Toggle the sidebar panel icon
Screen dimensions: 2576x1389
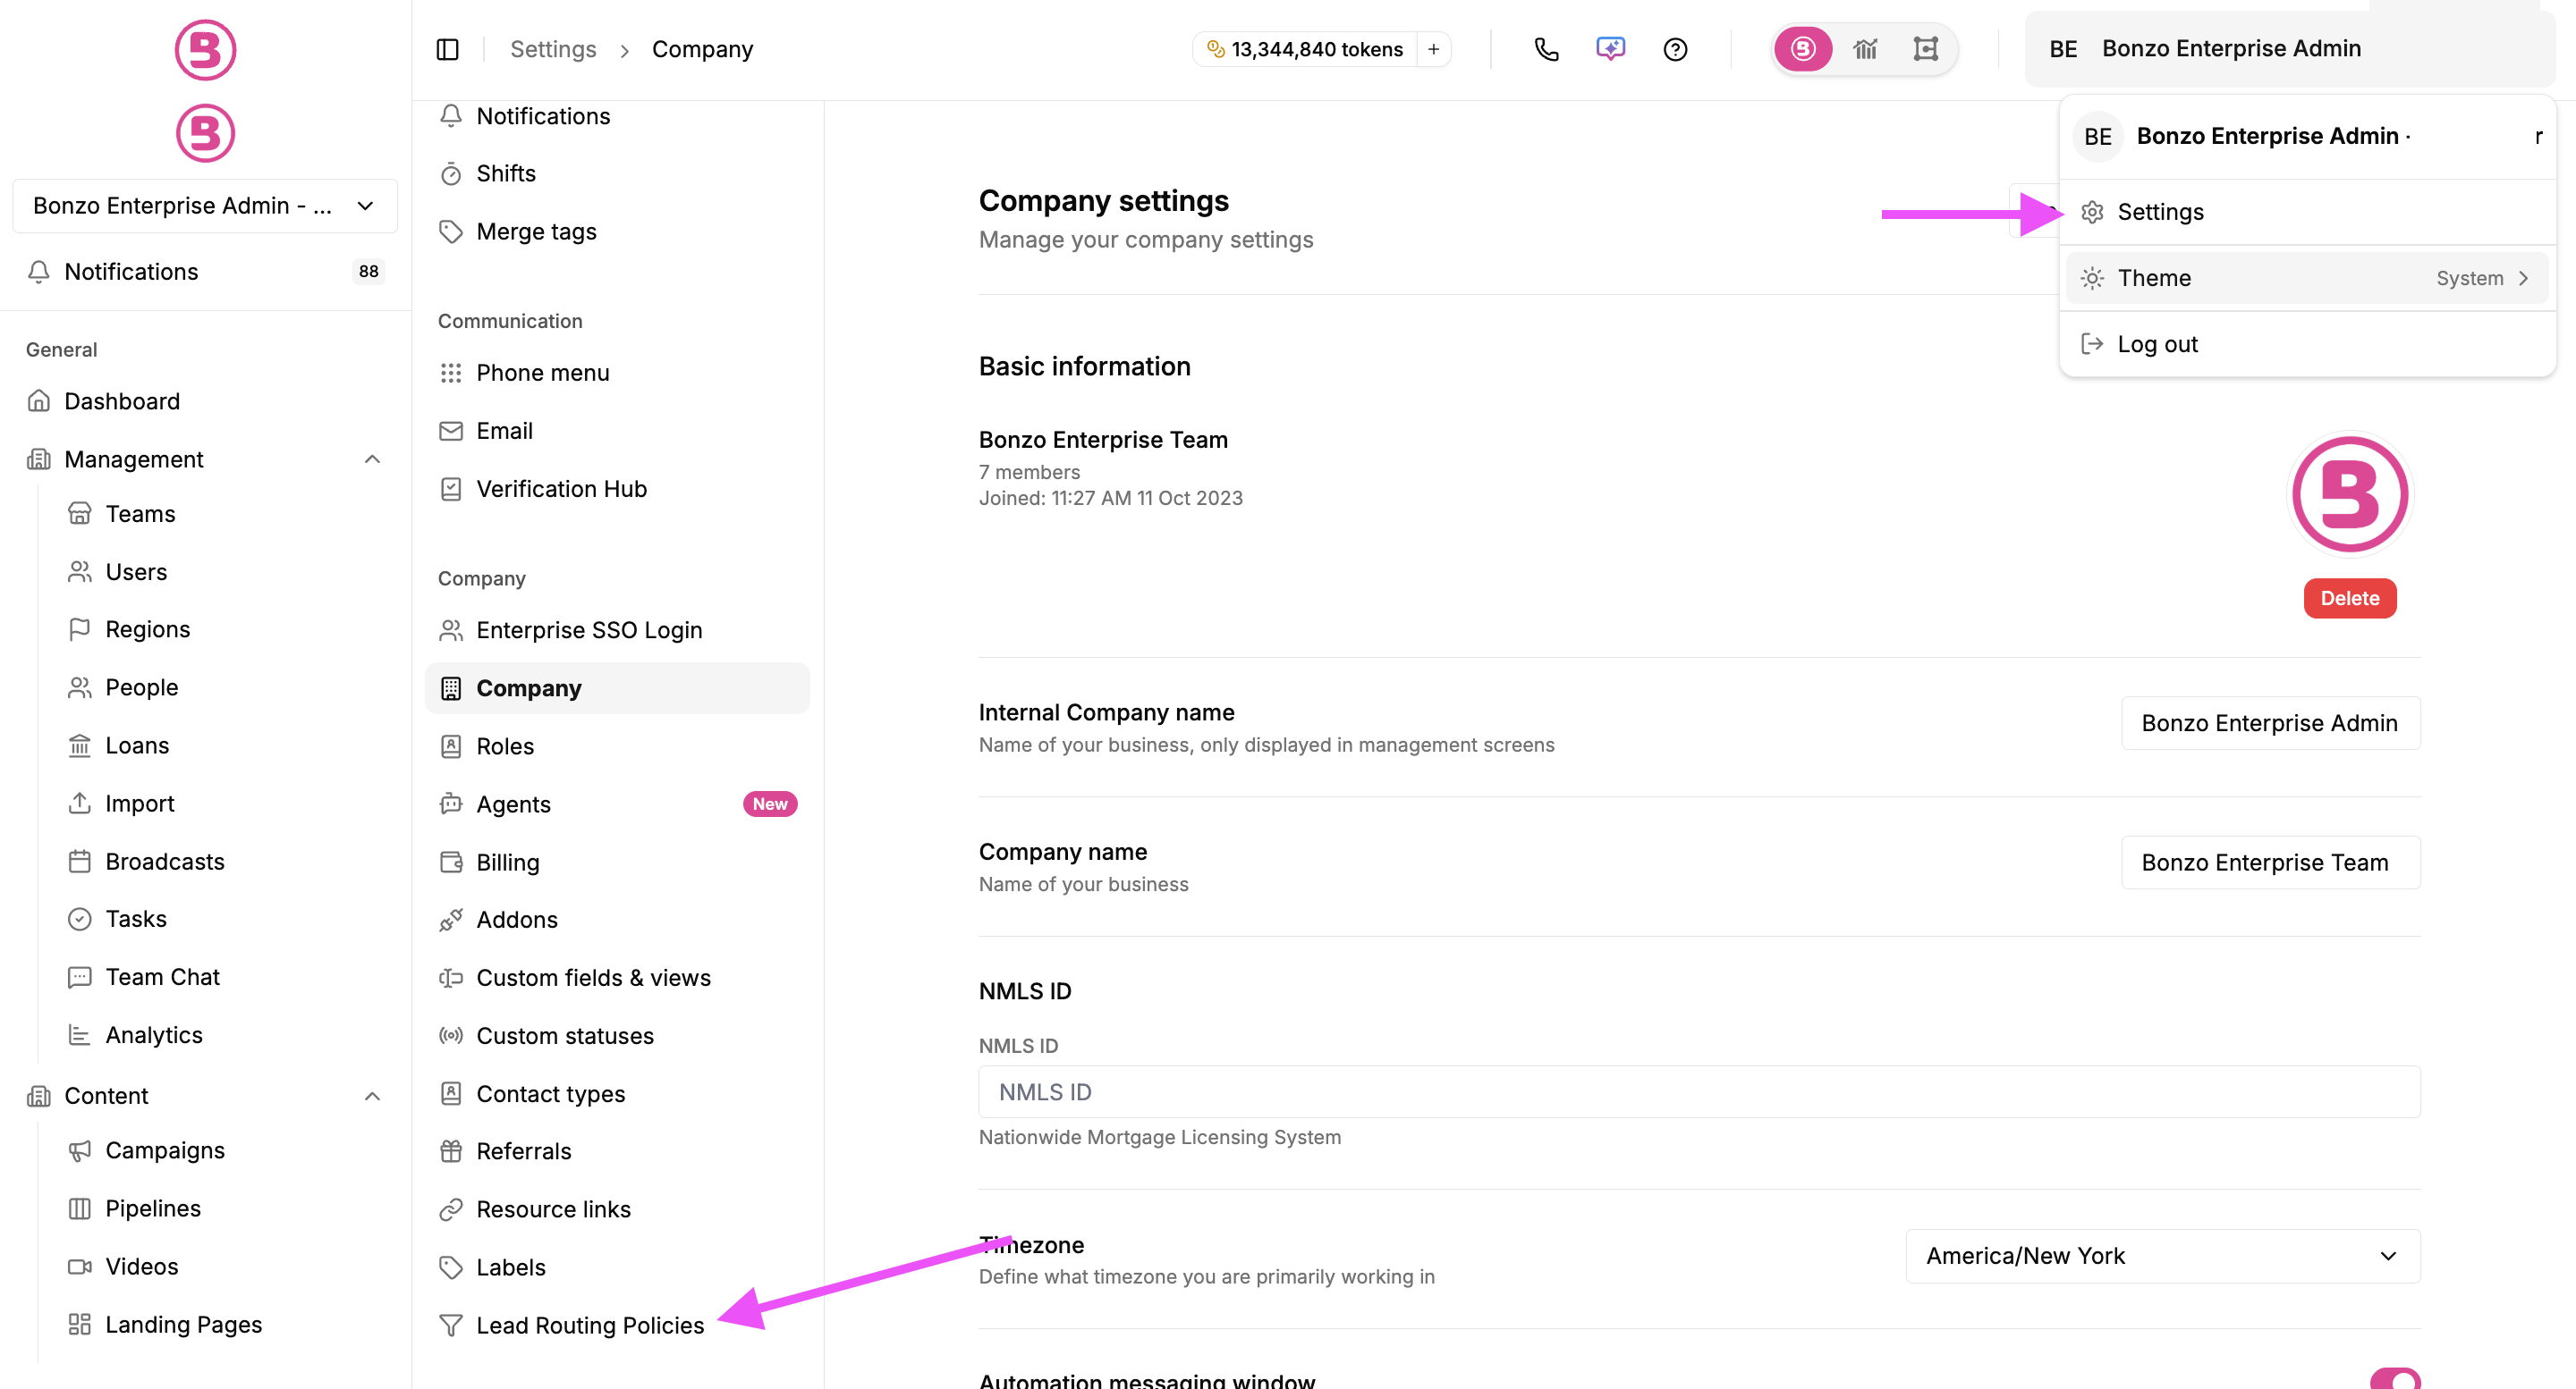(447, 49)
